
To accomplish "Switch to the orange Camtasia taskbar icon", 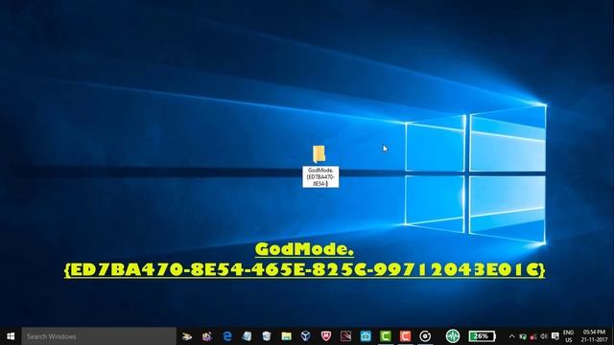I will (x=405, y=336).
